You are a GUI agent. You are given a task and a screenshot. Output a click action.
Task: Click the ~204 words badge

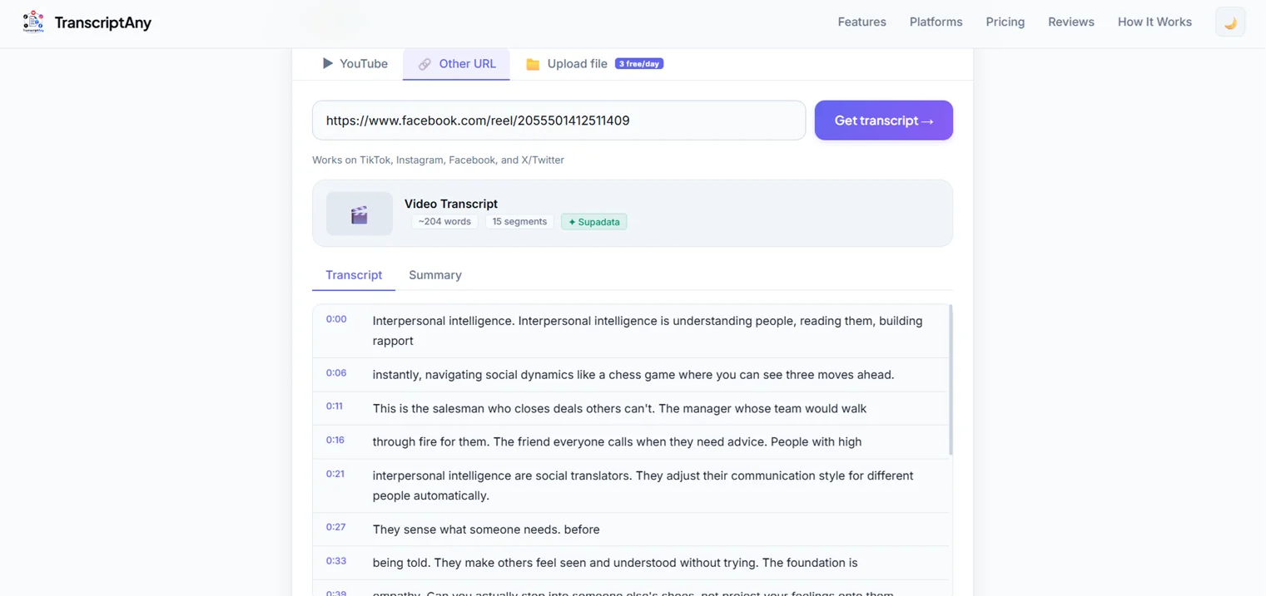pos(444,222)
